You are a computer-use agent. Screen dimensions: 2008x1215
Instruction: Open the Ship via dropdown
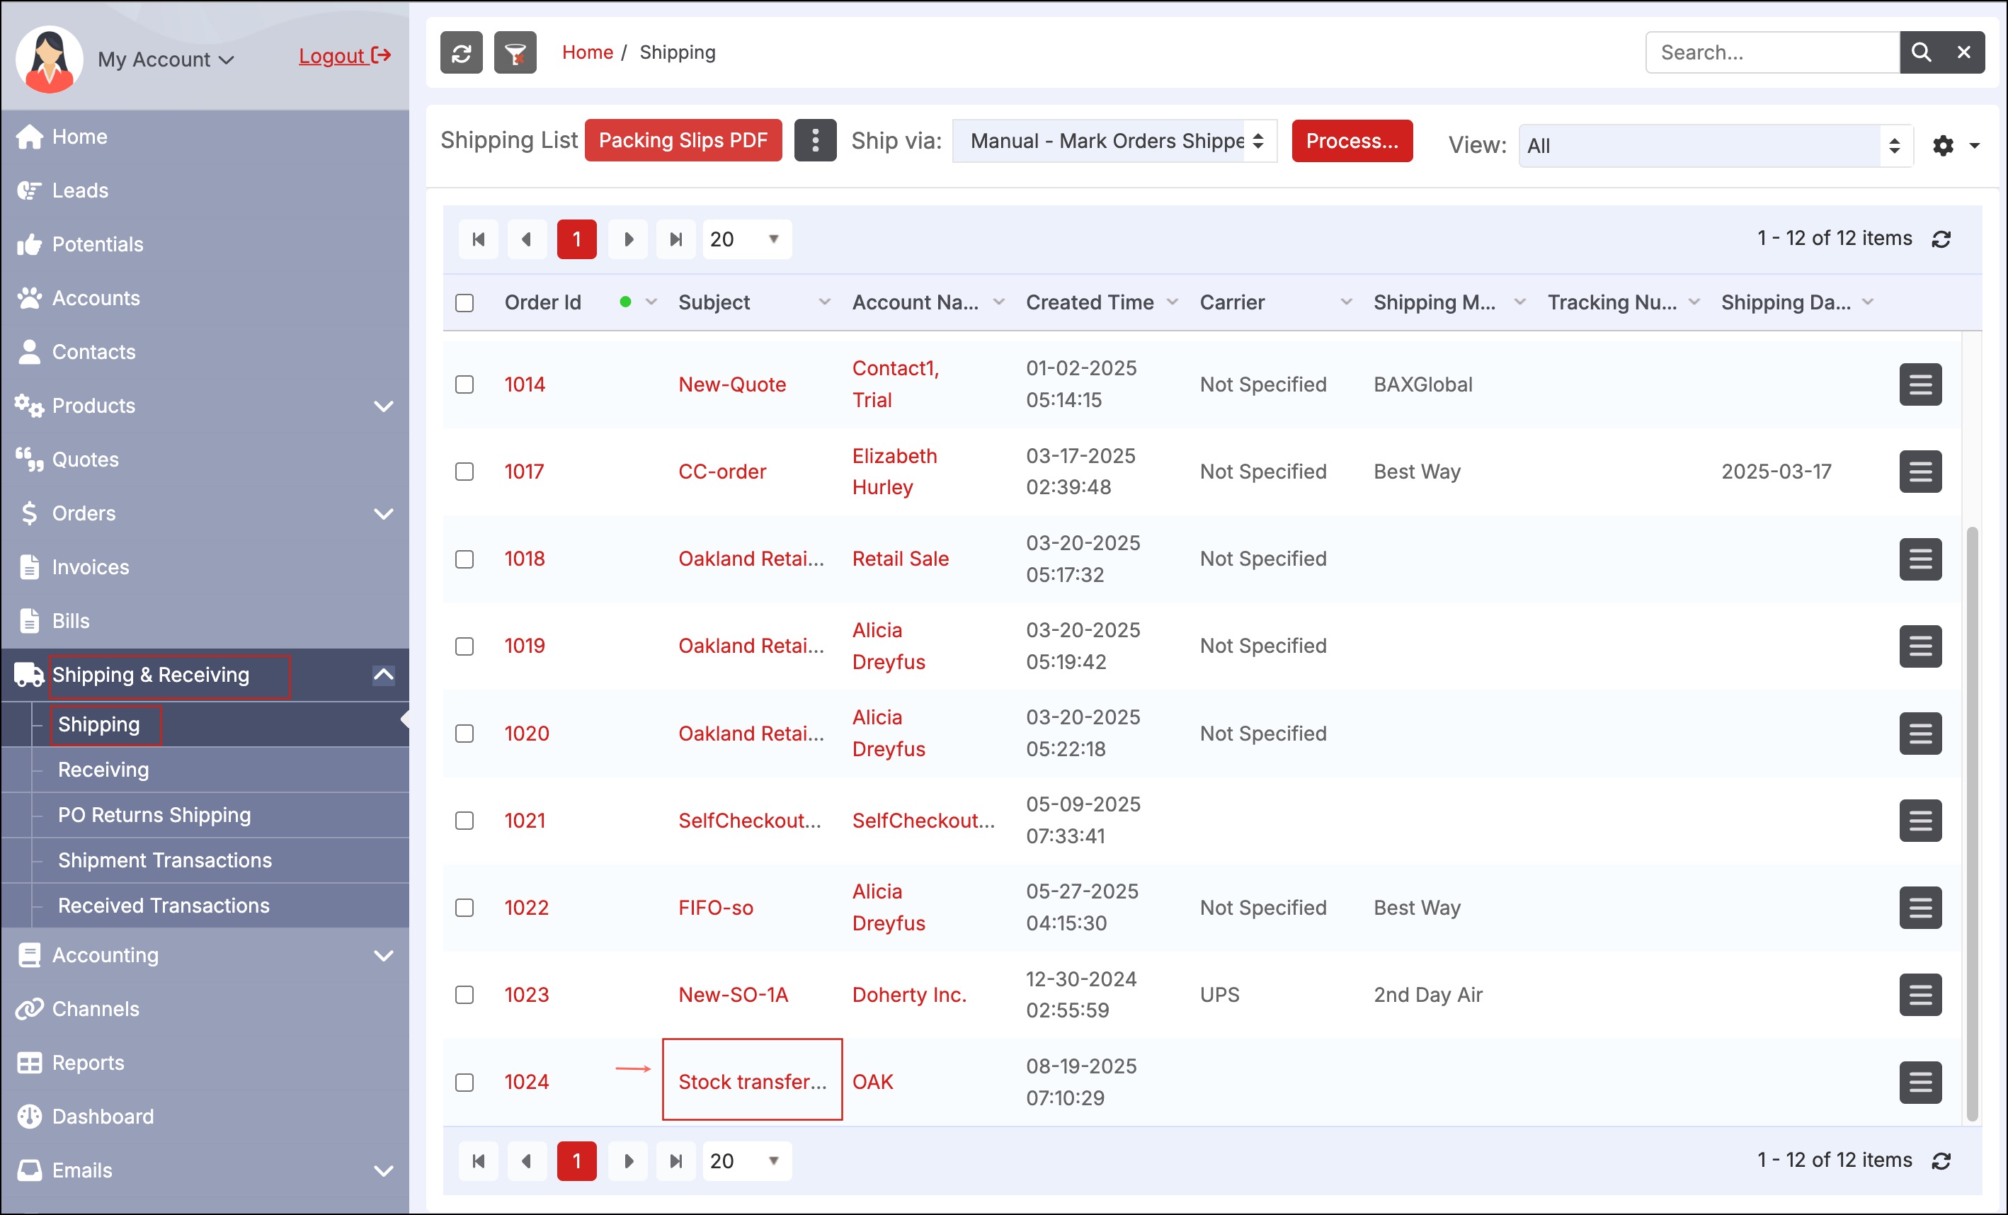tap(1115, 141)
